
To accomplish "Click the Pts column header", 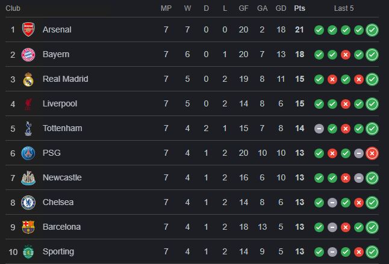I will coord(299,8).
